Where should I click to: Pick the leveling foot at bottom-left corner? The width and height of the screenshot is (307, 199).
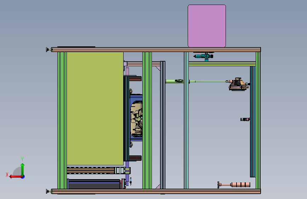click(x=49, y=191)
